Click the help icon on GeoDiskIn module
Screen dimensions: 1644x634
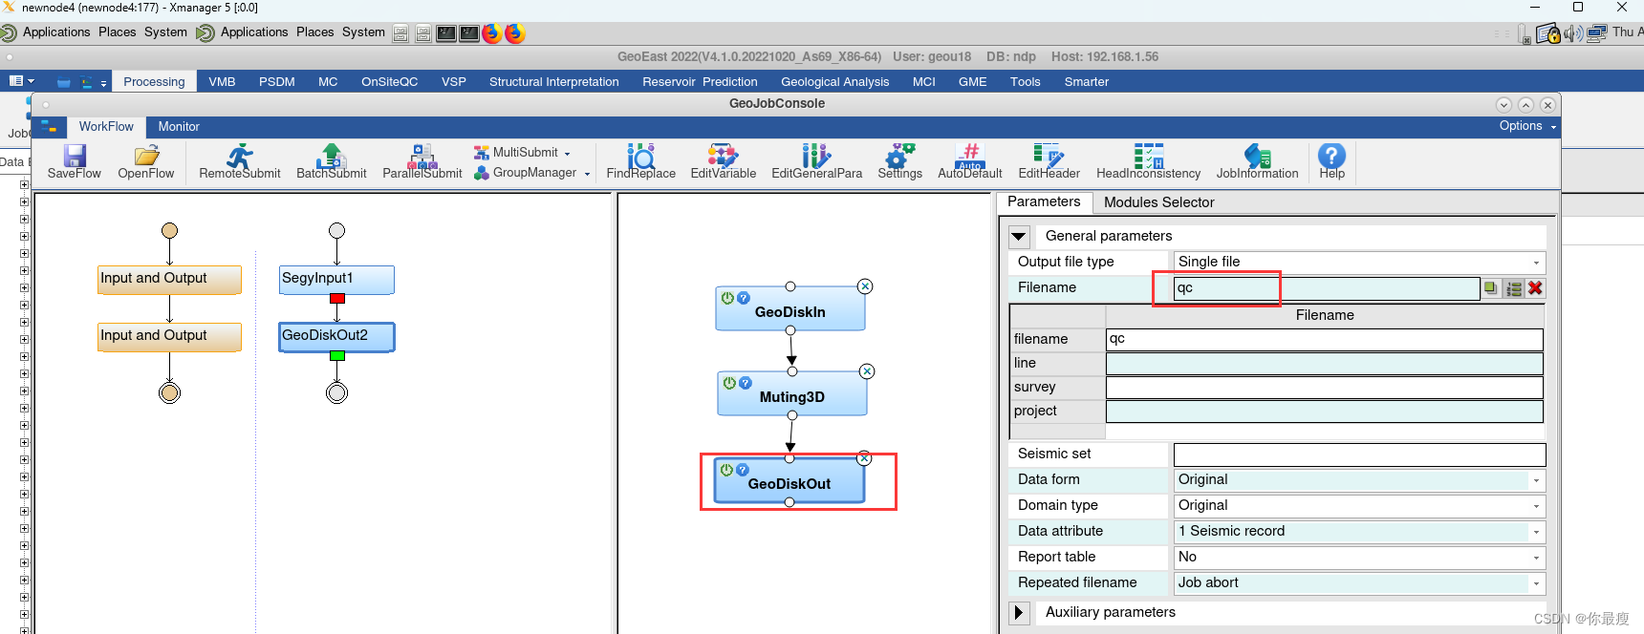744,298
